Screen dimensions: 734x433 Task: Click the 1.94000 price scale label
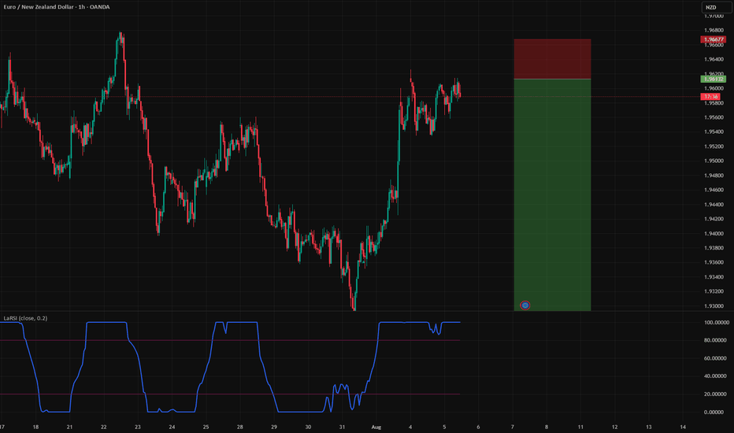click(x=714, y=234)
